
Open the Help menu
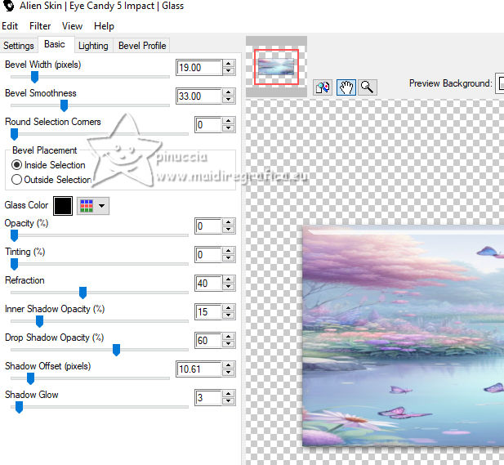coord(104,26)
